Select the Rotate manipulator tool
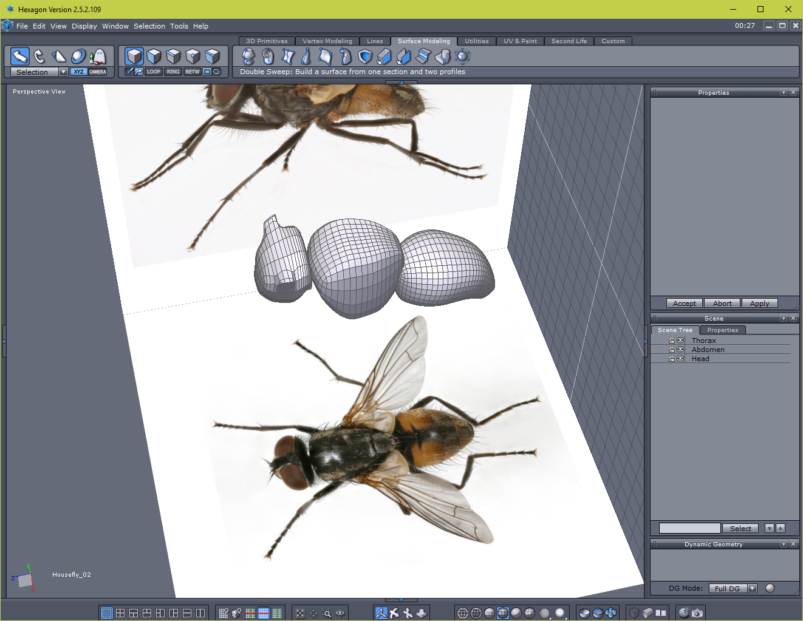 point(39,56)
